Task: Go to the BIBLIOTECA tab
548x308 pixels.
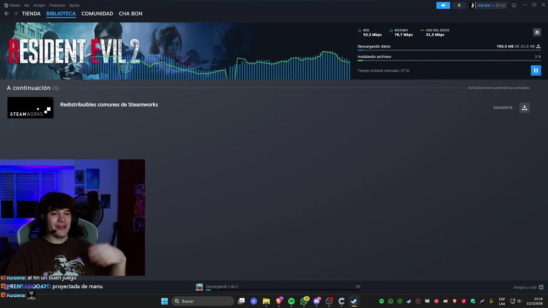Action: click(x=61, y=14)
